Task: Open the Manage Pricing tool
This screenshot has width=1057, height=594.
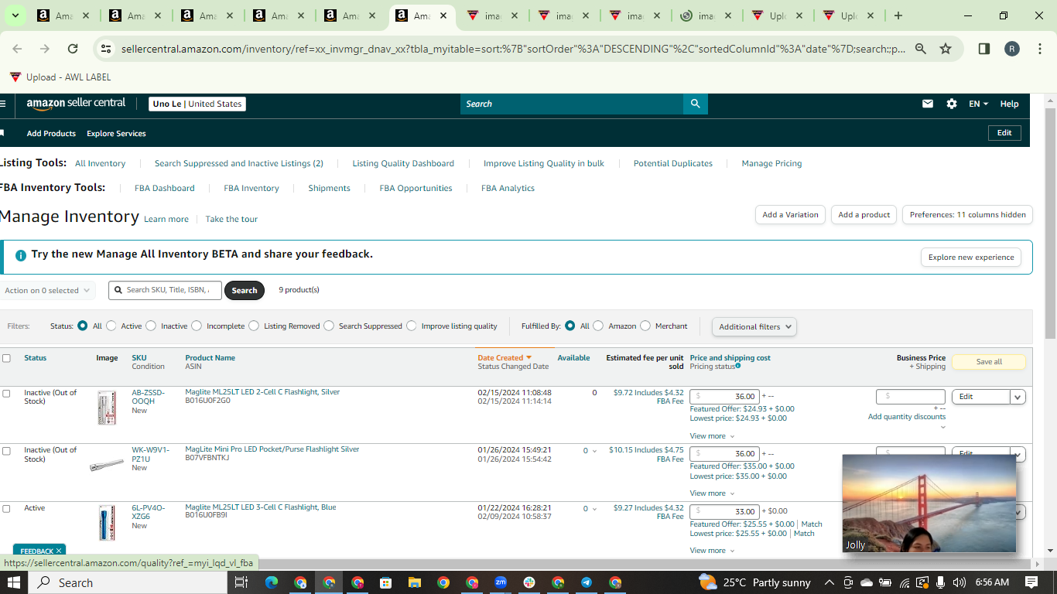Action: point(771,163)
